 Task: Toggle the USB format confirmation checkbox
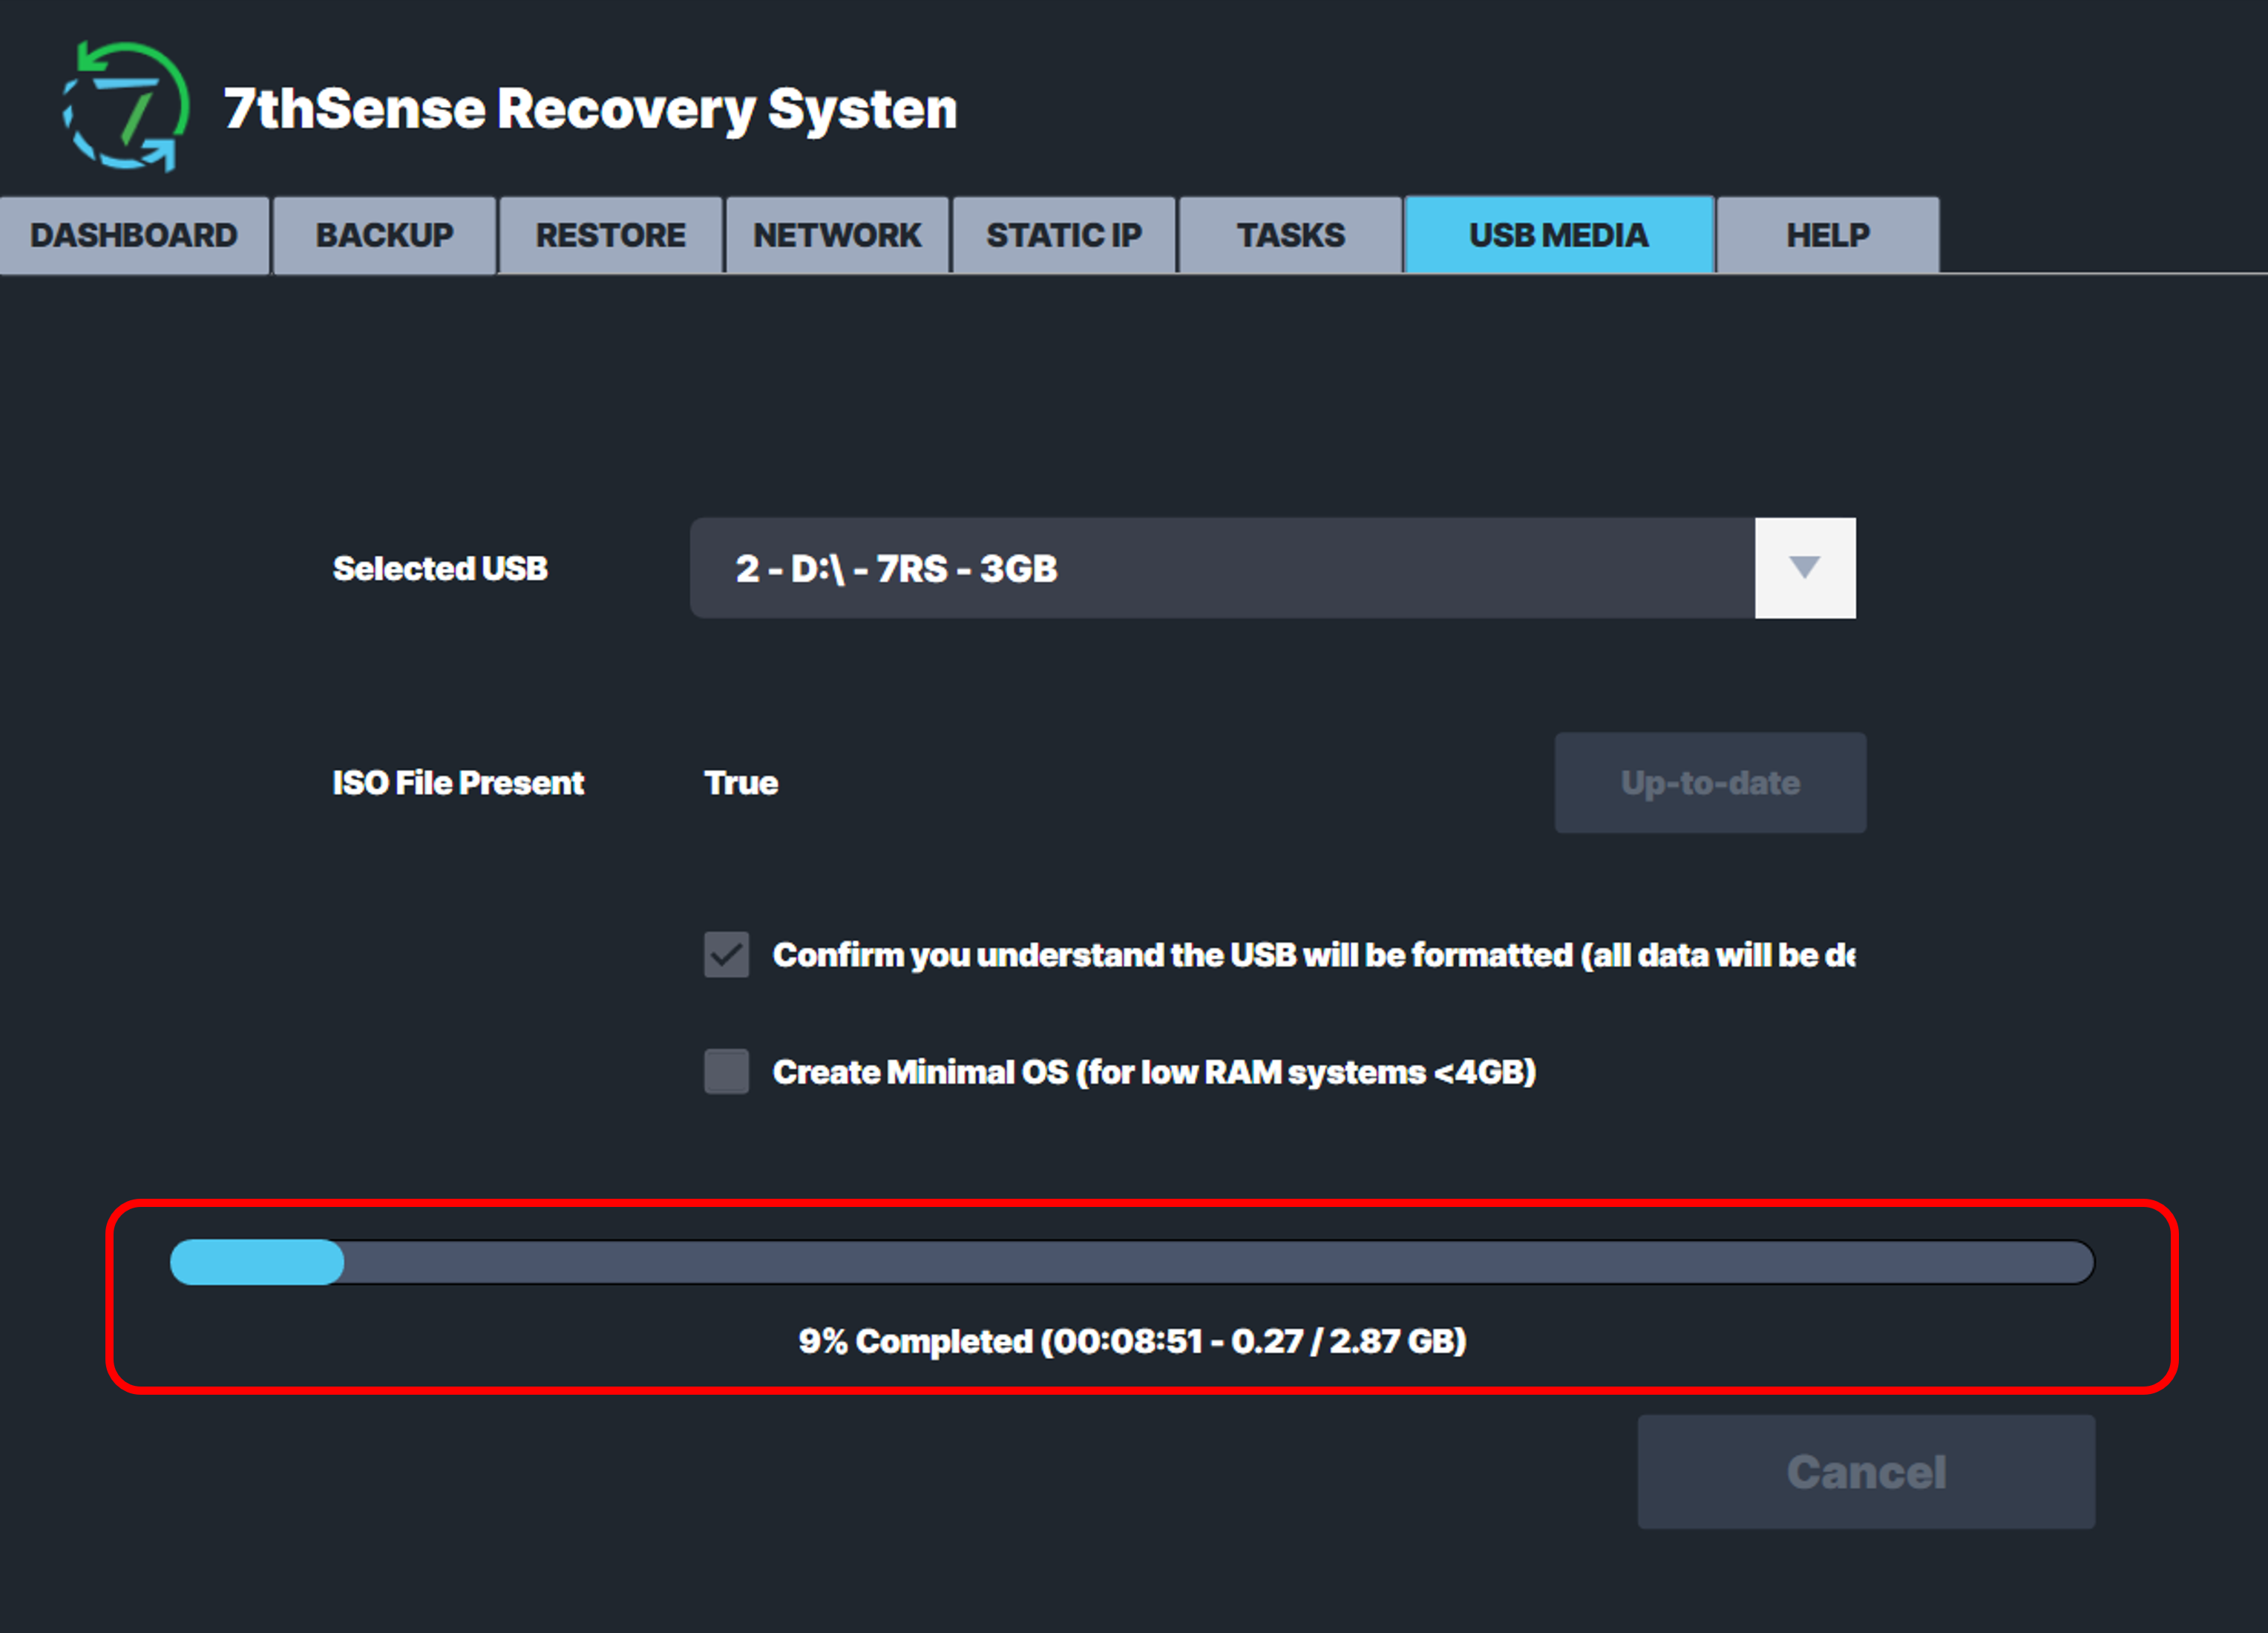click(726, 955)
